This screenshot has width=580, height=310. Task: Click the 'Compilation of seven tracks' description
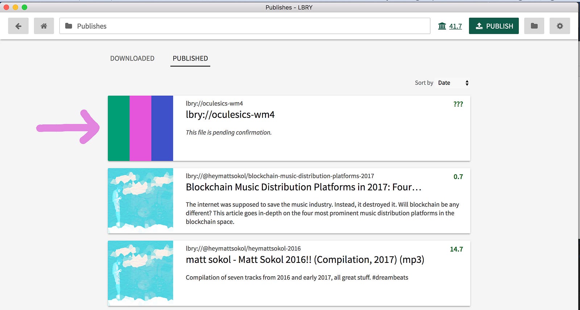pos(297,277)
